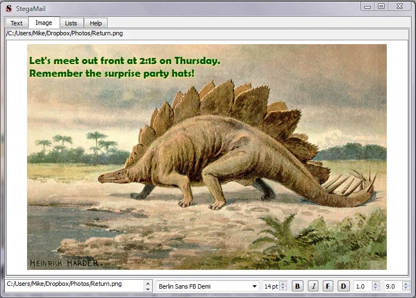The width and height of the screenshot is (416, 298).
Task: Maximize the StegaMail window
Action: click(x=381, y=7)
